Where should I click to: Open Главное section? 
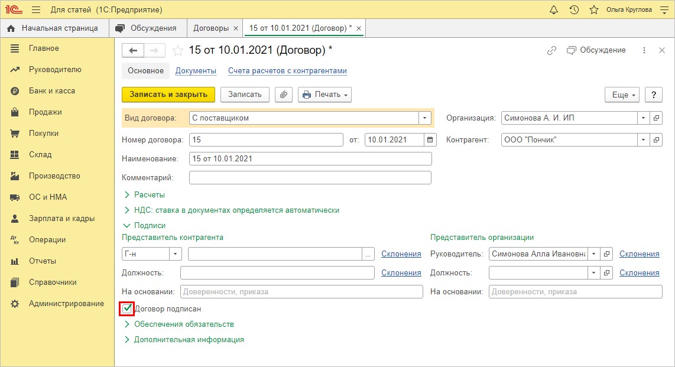[44, 48]
